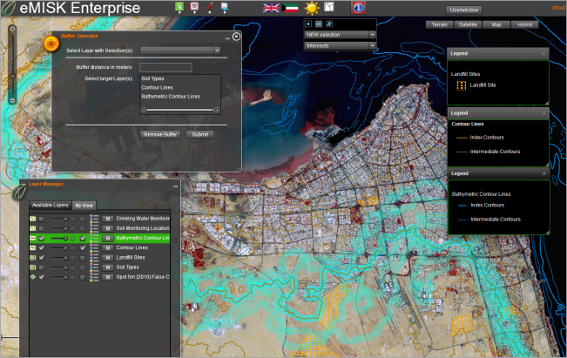Click the Remove Buffer button
The height and width of the screenshot is (358, 567).
[x=159, y=134]
